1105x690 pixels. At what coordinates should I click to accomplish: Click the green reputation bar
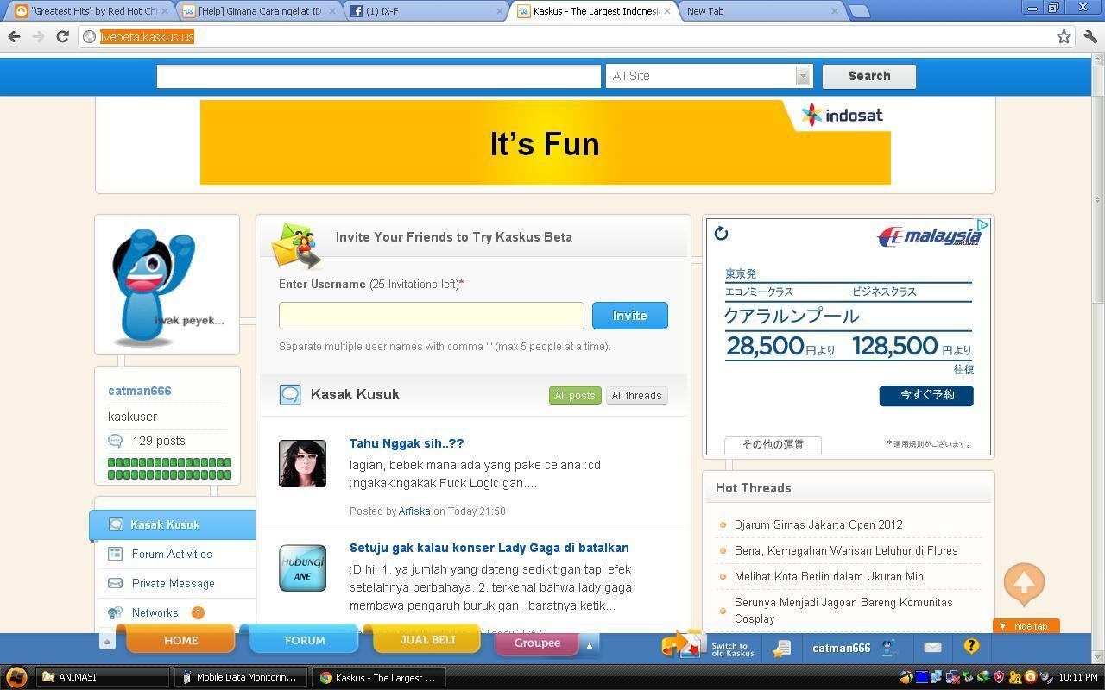tap(169, 468)
